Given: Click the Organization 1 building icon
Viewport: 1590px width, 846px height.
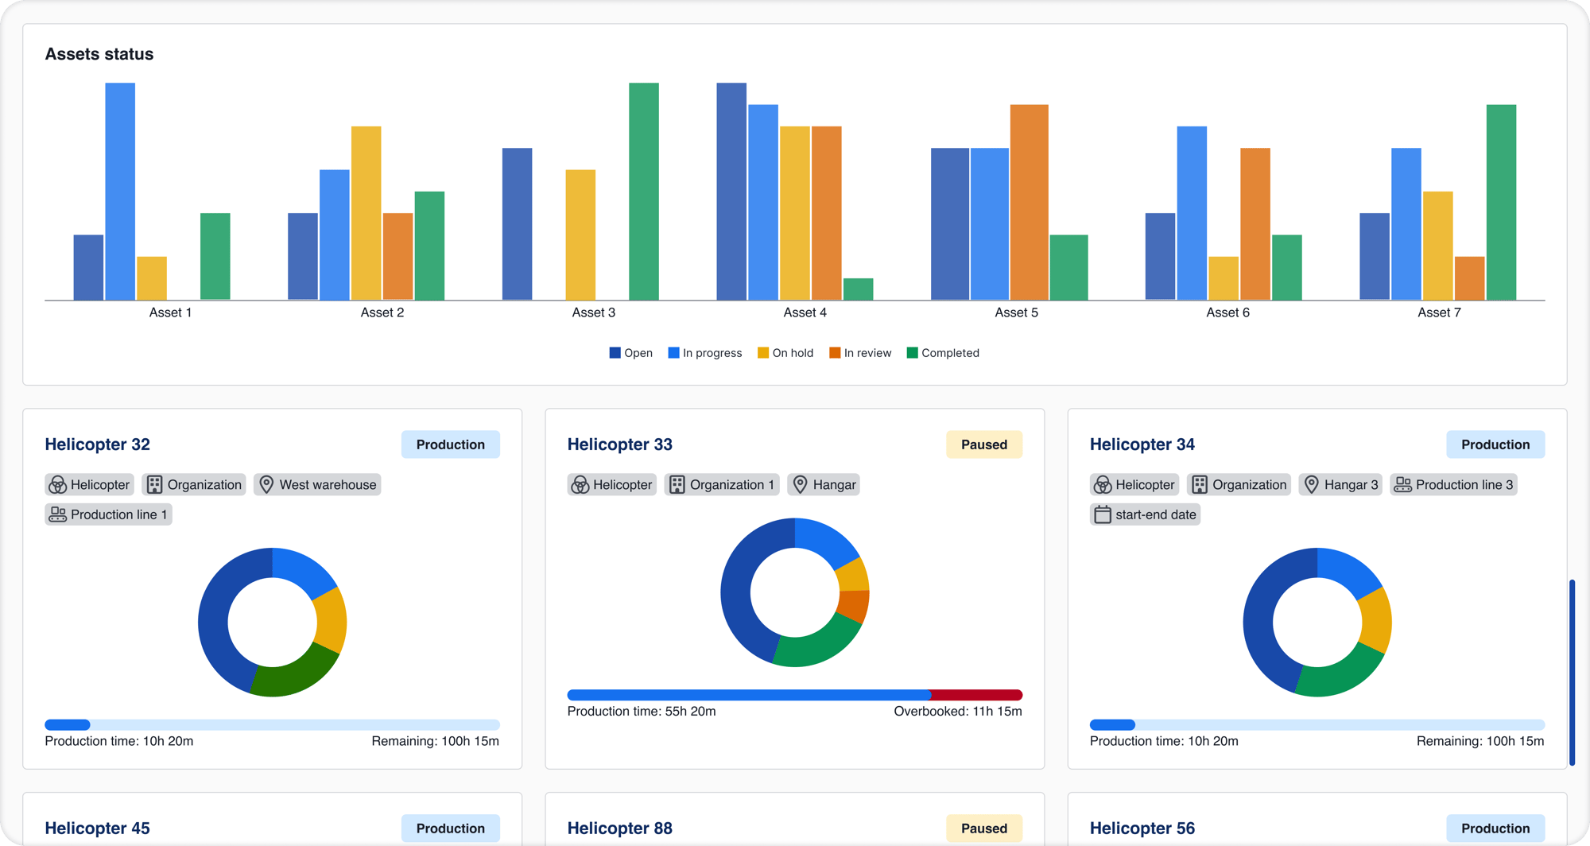Looking at the screenshot, I should (x=677, y=484).
